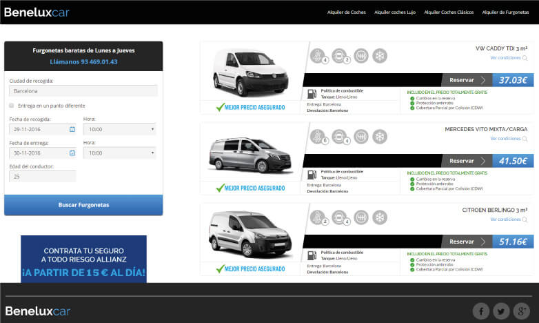The image size is (539, 323).
Task: Open Google Plus icon in footer
Action: coord(522,311)
